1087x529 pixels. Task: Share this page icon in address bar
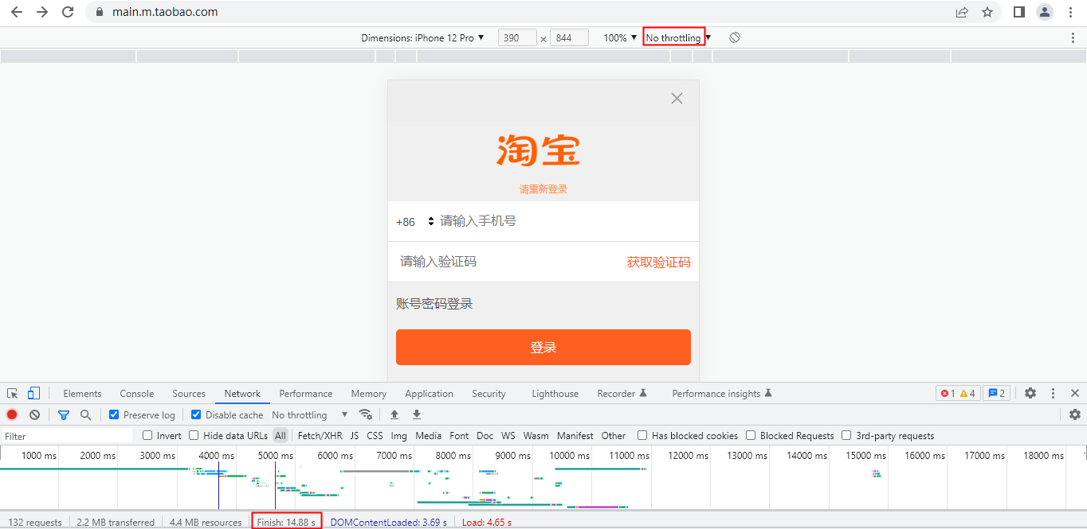tap(962, 12)
